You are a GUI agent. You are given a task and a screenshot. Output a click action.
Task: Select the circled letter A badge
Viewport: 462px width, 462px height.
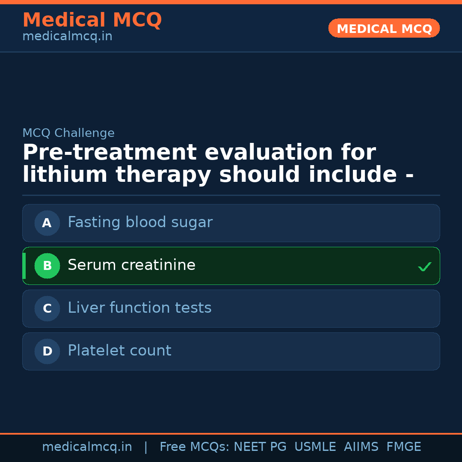click(x=47, y=223)
